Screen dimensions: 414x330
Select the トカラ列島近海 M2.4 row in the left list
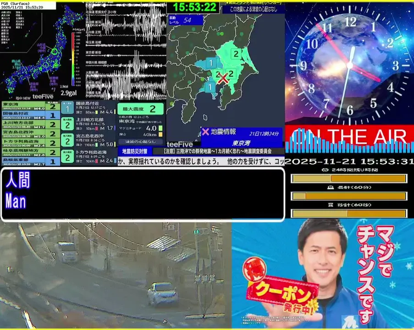(x=31, y=143)
